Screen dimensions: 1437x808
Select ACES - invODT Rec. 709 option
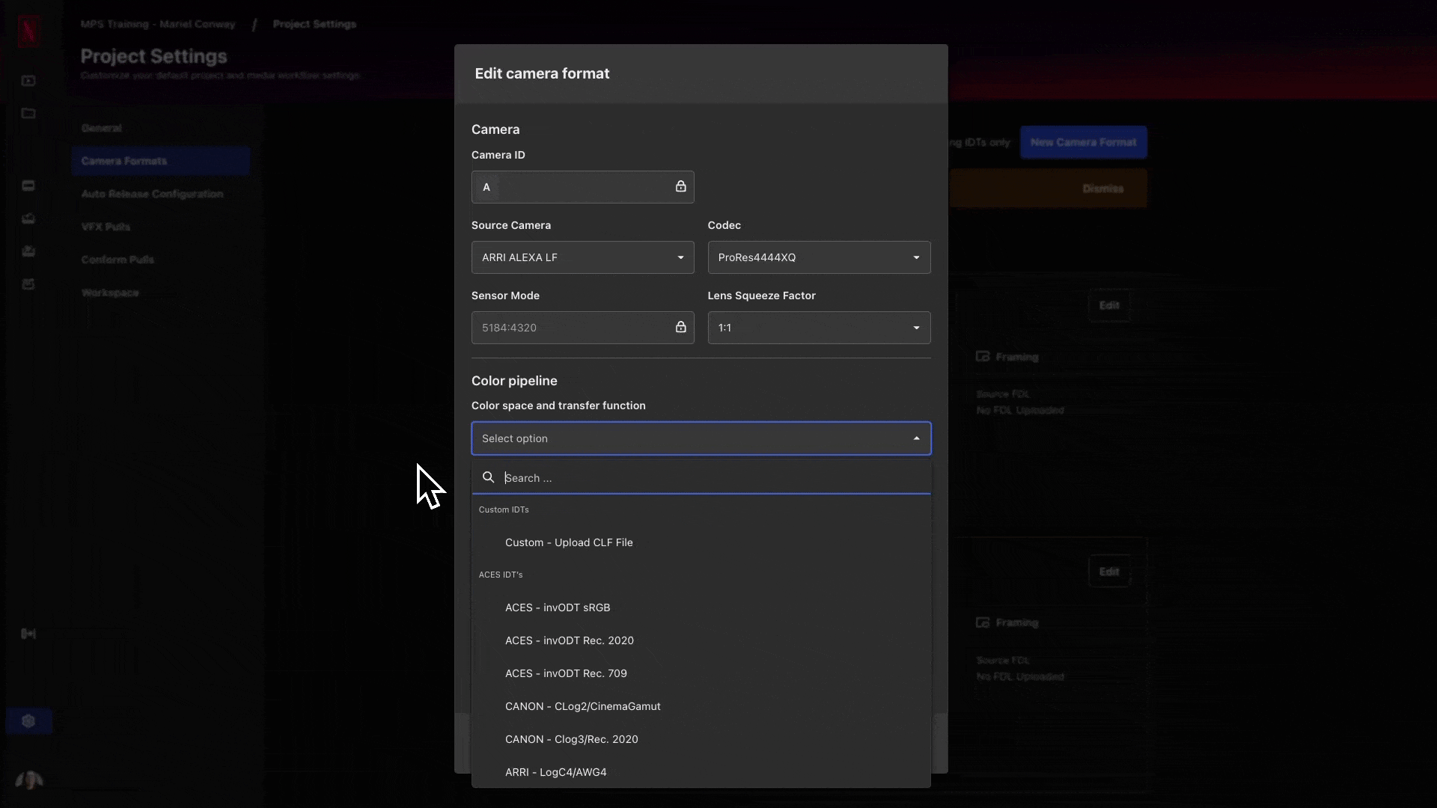click(x=701, y=673)
